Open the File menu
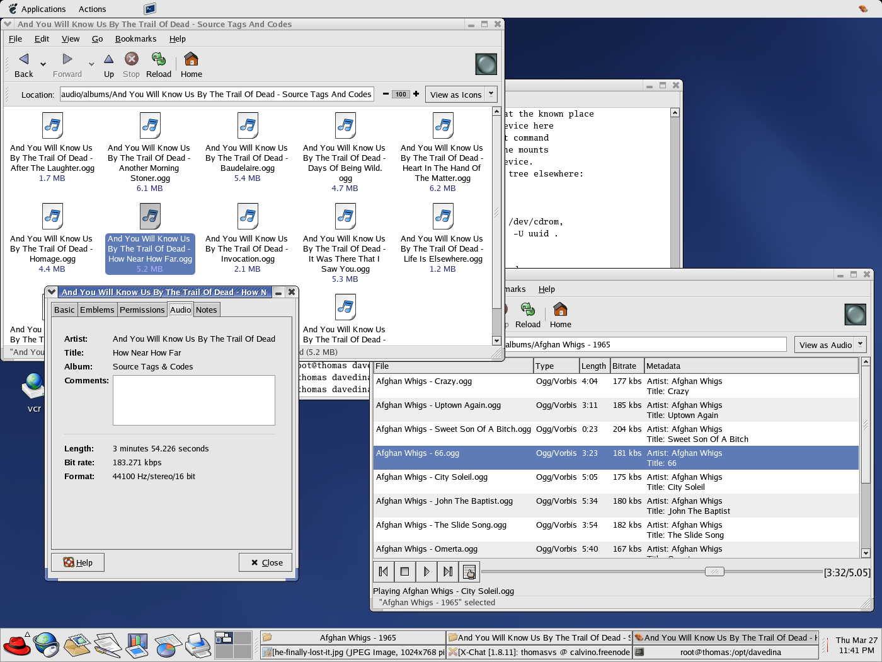The width and height of the screenshot is (882, 662). (x=15, y=38)
